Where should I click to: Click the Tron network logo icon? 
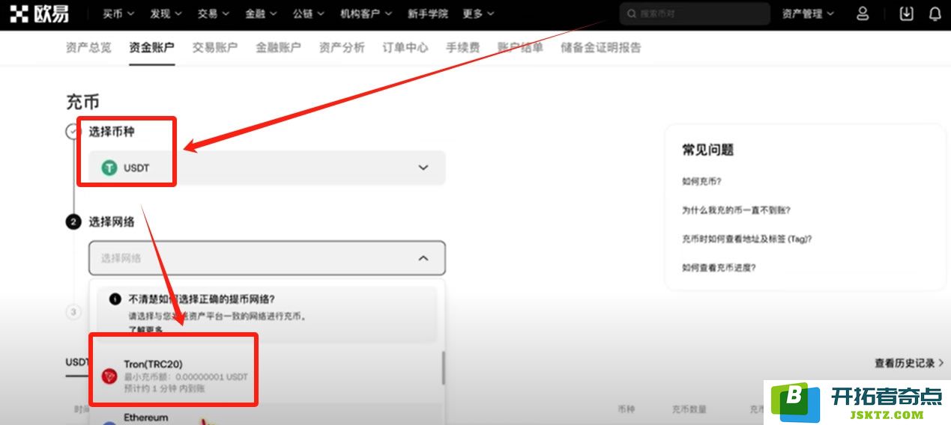coord(109,376)
